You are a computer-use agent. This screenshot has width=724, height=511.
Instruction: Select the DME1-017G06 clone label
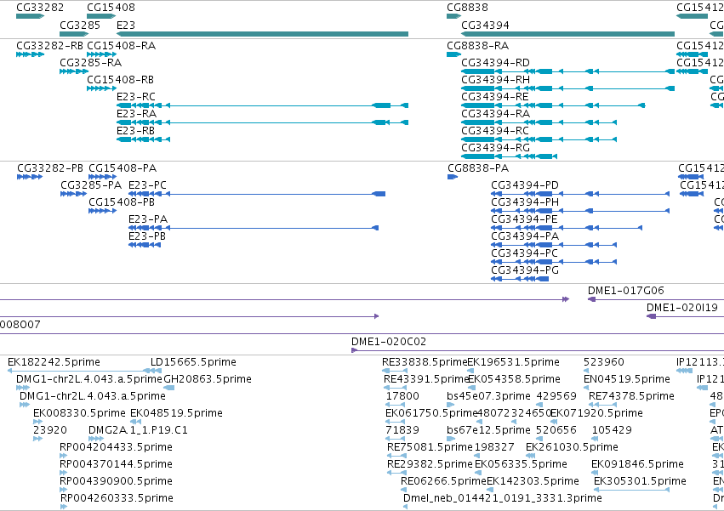click(626, 291)
